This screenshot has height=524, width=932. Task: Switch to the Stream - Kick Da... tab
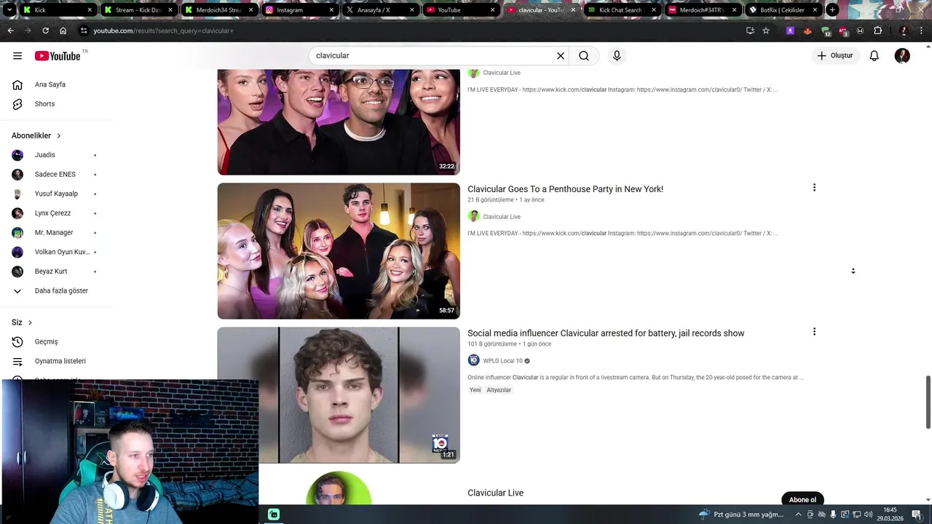(139, 10)
